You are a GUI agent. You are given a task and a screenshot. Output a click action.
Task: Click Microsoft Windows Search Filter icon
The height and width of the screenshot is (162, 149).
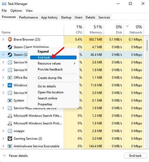click(10, 116)
